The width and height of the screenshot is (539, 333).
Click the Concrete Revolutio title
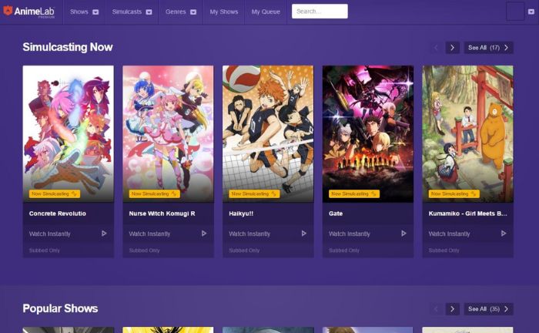[58, 214]
